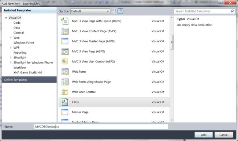Click the template list scroll down arrow
The width and height of the screenshot is (238, 141).
172,120
